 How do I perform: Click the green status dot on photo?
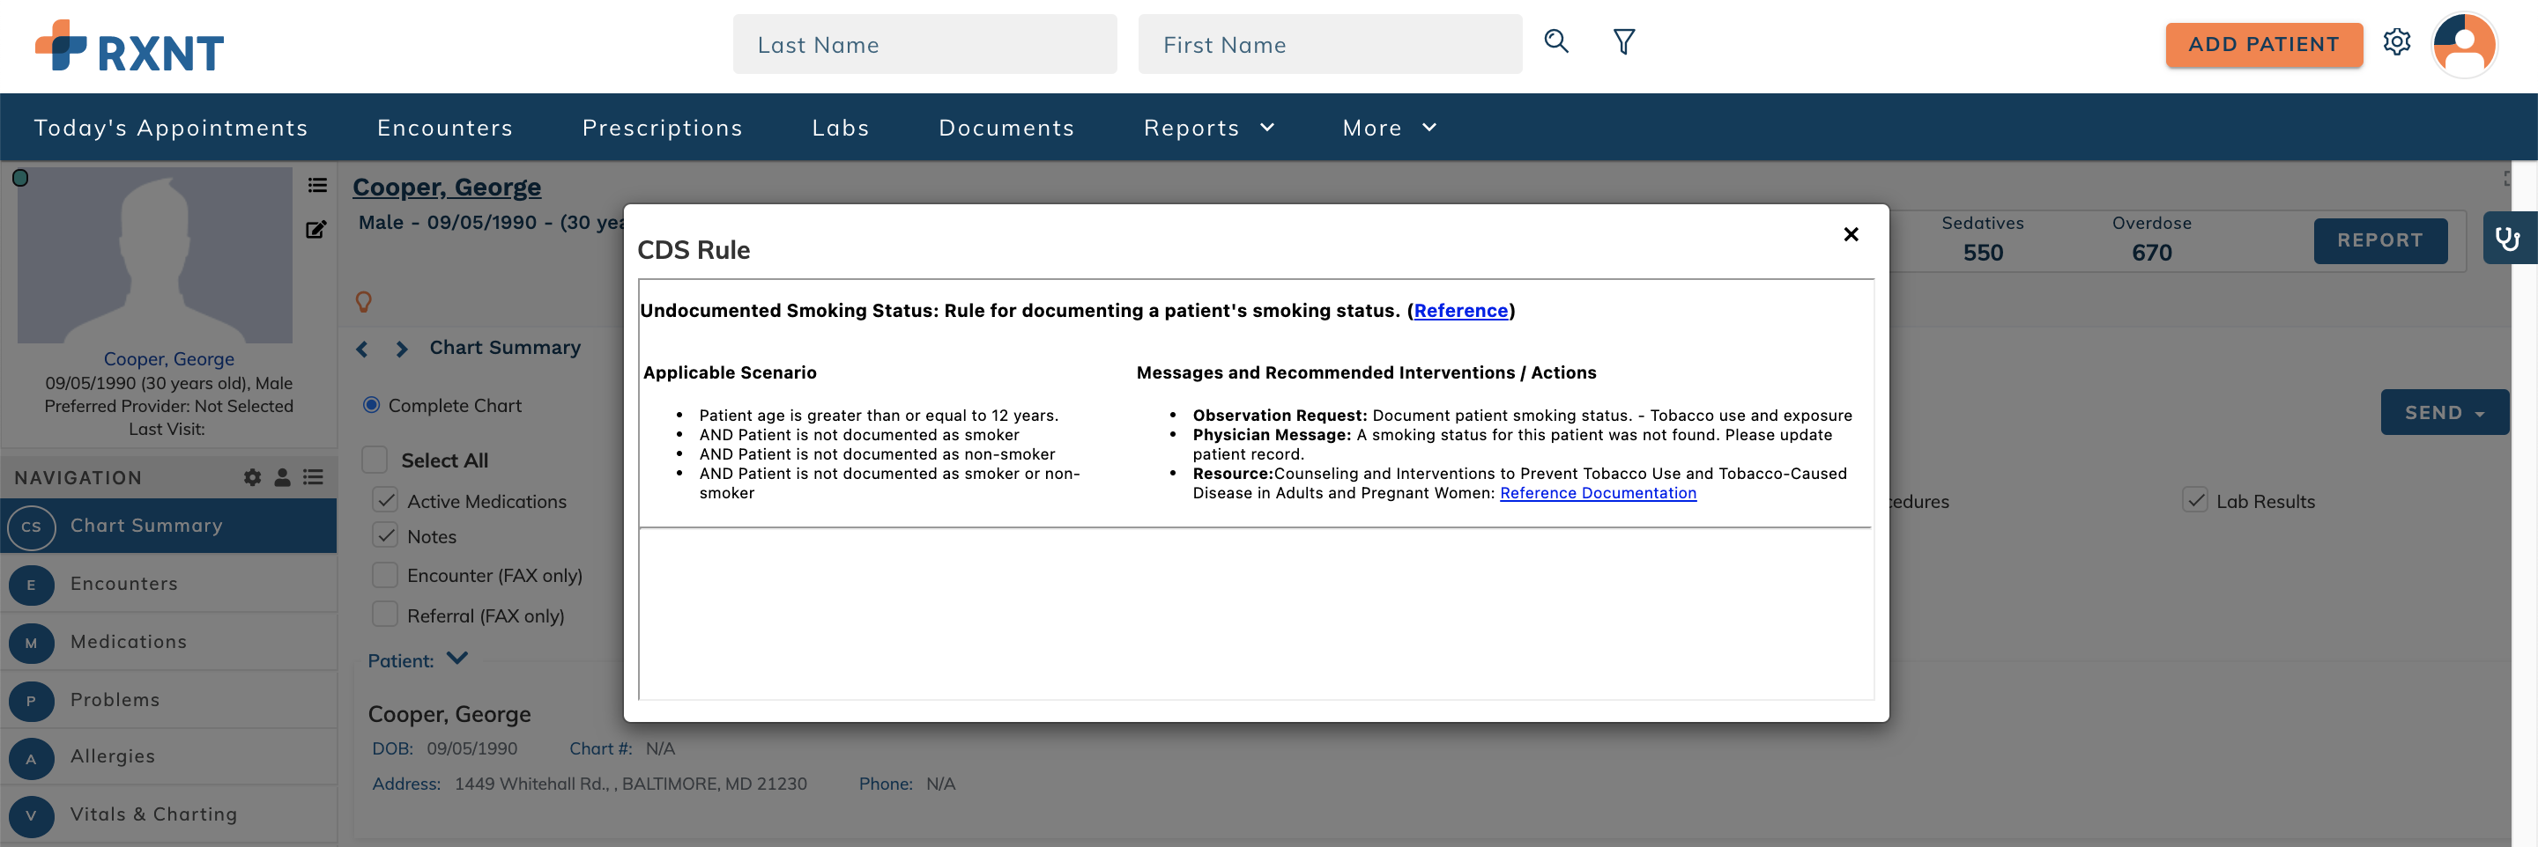19,178
